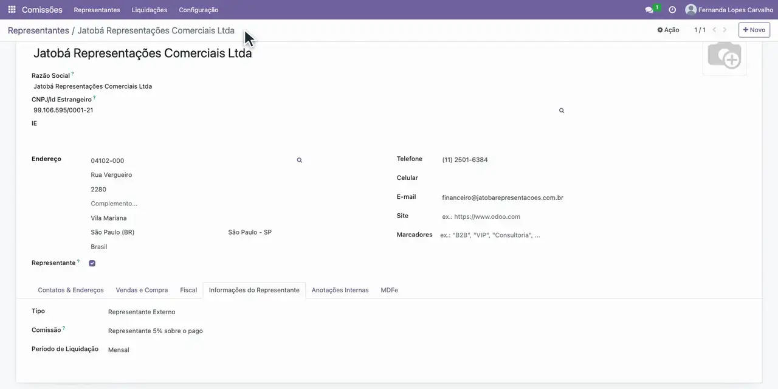778x389 pixels.
Task: Open the activities clock icon
Action: point(672,10)
